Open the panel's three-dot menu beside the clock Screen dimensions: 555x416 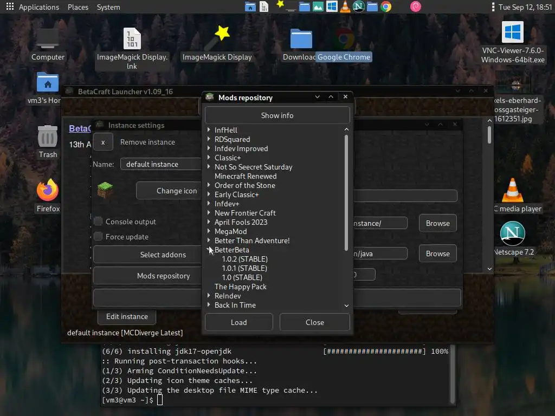[493, 7]
